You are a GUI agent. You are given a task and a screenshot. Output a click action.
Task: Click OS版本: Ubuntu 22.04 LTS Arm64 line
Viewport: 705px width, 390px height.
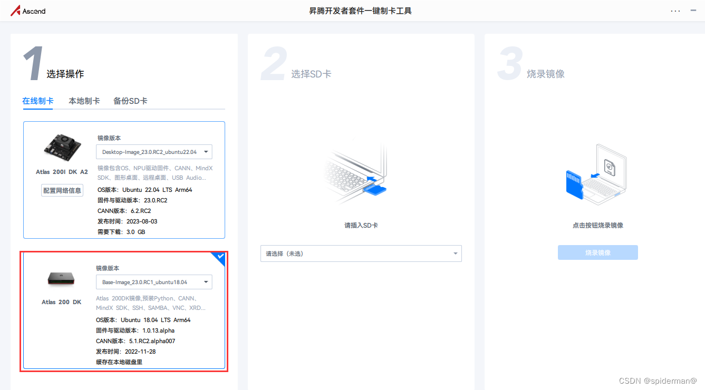coord(145,190)
